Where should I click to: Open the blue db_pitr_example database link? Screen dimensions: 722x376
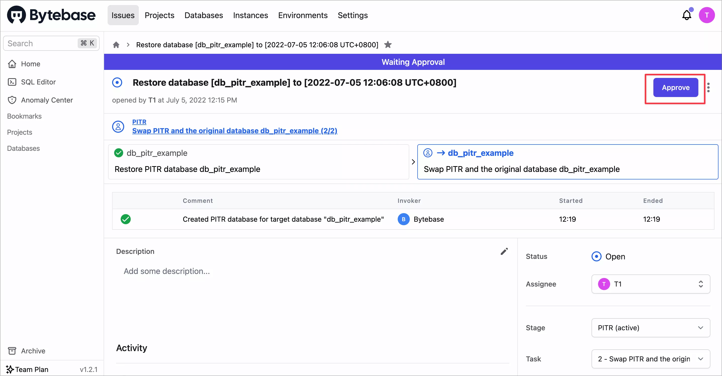(480, 153)
